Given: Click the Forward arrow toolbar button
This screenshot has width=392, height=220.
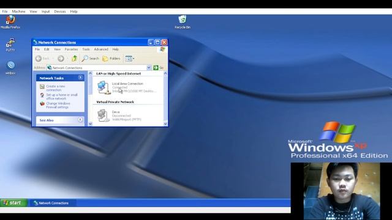Looking at the screenshot, I should coord(61,59).
